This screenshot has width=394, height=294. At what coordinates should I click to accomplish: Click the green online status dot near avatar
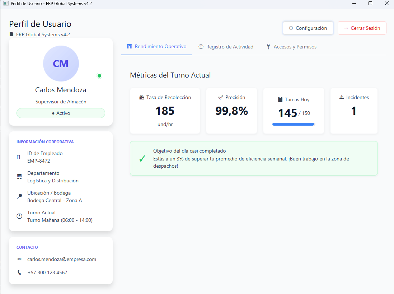(99, 76)
